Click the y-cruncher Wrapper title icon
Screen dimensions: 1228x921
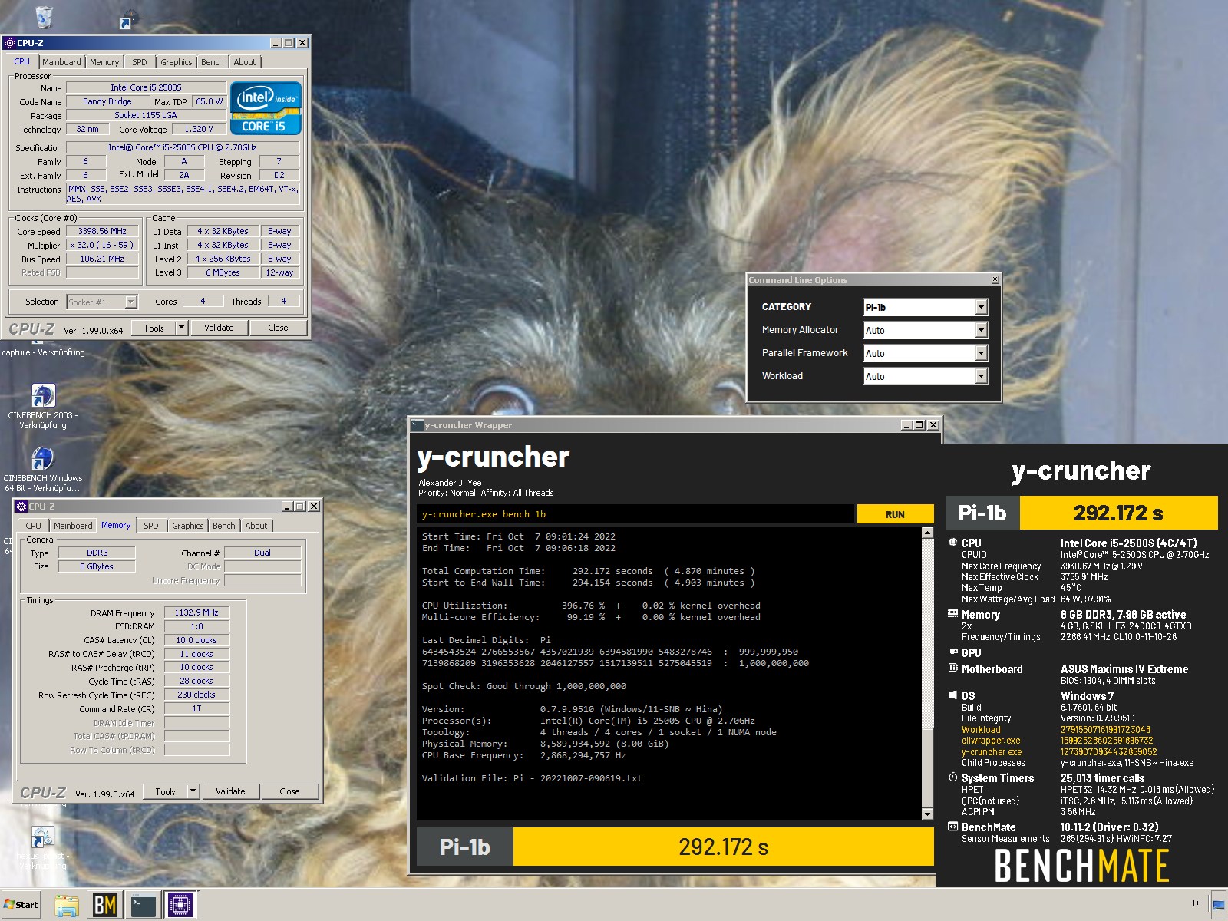(x=418, y=425)
